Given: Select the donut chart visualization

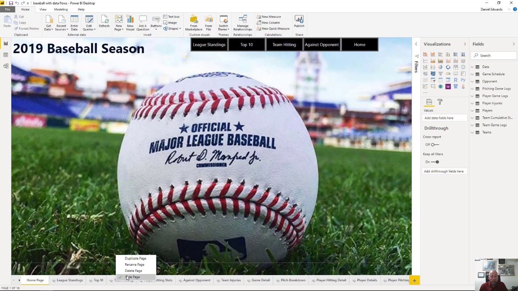Looking at the screenshot, I should 448,67.
